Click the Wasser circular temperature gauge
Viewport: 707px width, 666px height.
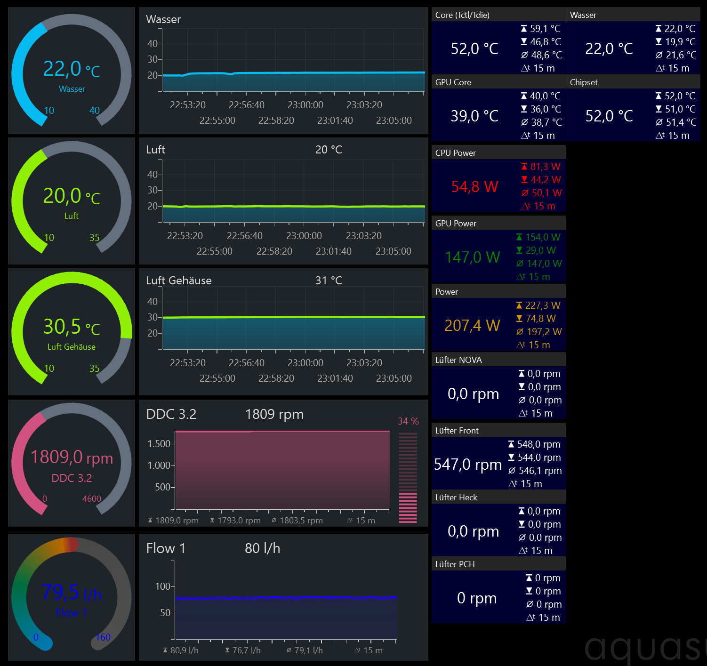[x=72, y=71]
